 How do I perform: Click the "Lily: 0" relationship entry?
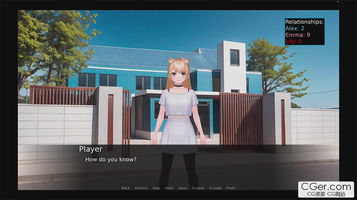click(293, 41)
